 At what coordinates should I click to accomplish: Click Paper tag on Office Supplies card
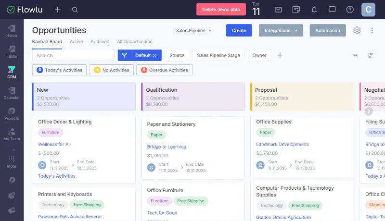[x=266, y=132]
